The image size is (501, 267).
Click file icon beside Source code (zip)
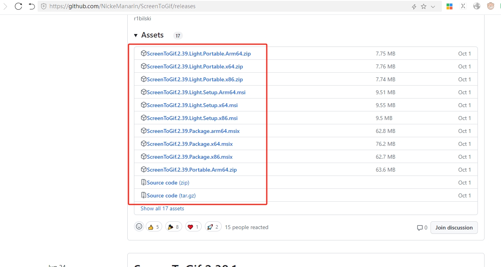click(143, 183)
